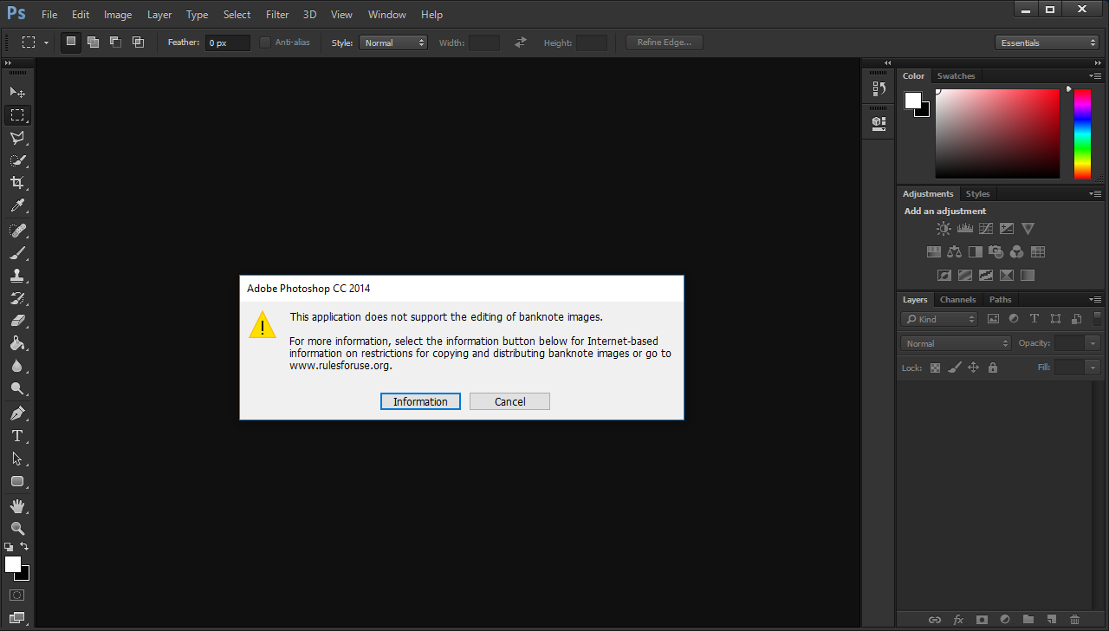Choose Add to selection mode
This screenshot has height=631, width=1109.
[93, 42]
